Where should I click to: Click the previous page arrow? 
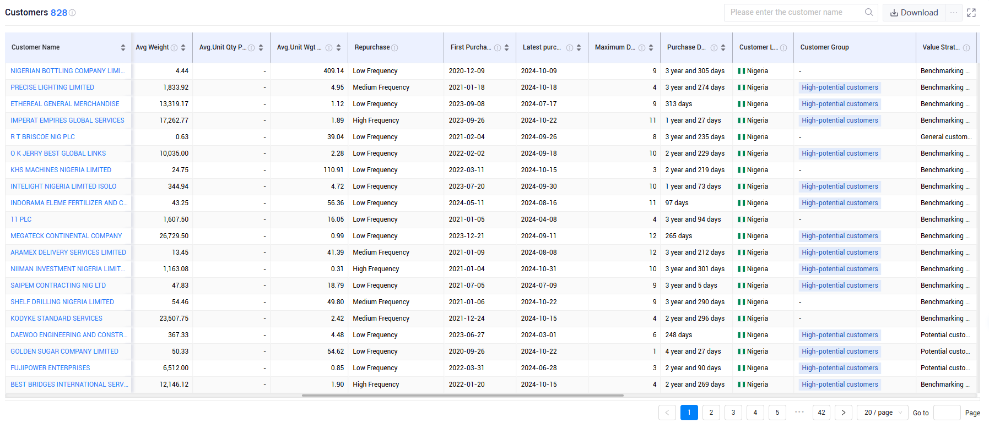[x=667, y=413]
